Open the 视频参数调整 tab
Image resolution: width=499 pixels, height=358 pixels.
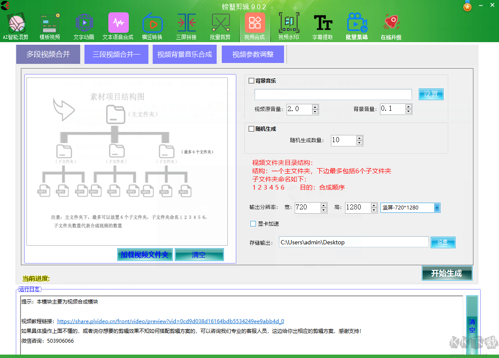point(252,54)
